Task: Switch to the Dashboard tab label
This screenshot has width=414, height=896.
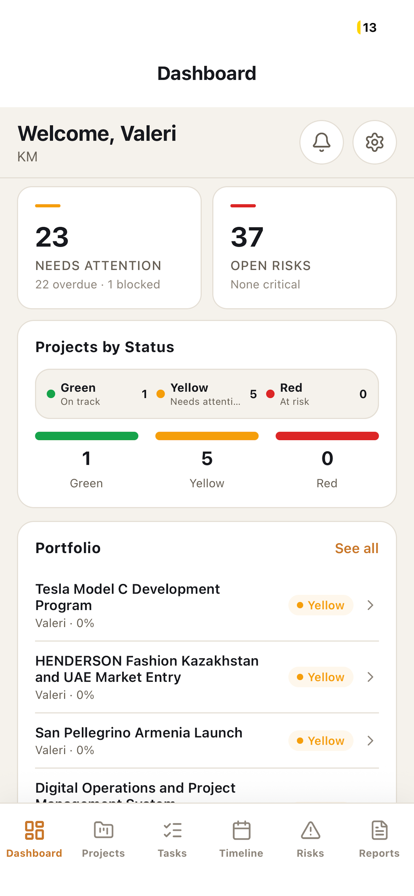Action: click(34, 853)
